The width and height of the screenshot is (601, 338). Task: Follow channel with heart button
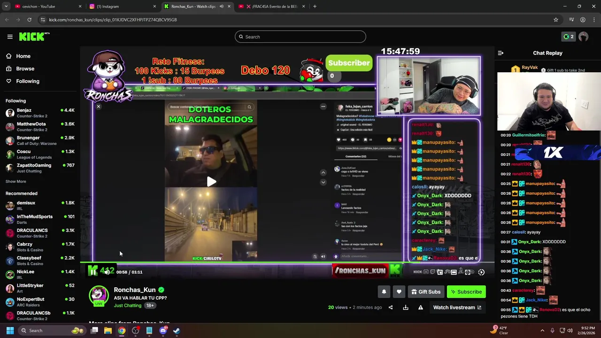(399, 292)
